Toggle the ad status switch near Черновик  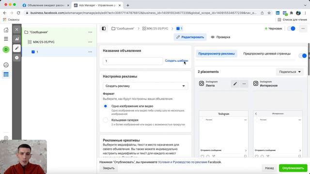pos(291,29)
